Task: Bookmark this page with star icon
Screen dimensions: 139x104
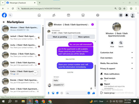Action: 124,9
